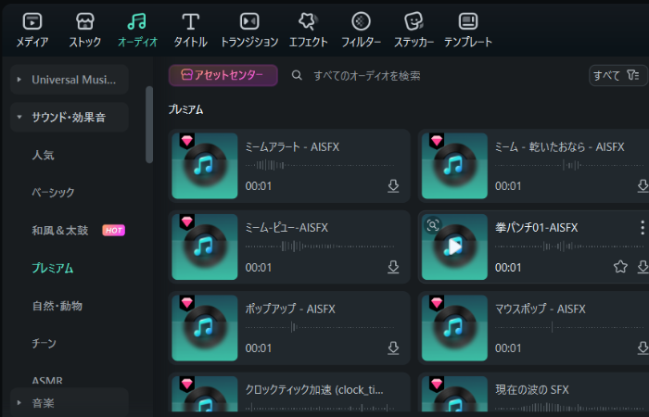Viewport: 649px width, 417px height.
Task: Open the メディア tab
Action: pyautogui.click(x=32, y=30)
